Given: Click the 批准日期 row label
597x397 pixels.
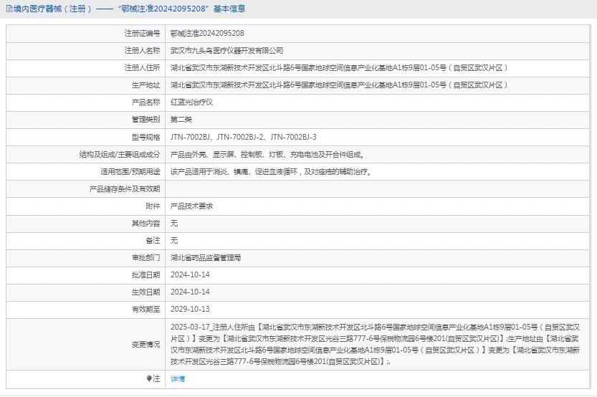Looking at the screenshot, I should tap(145, 274).
